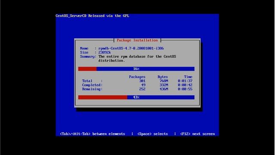Click the <F12> next screen hint
Image resolution: width=275 pixels, height=155 pixels.
pos(198,134)
